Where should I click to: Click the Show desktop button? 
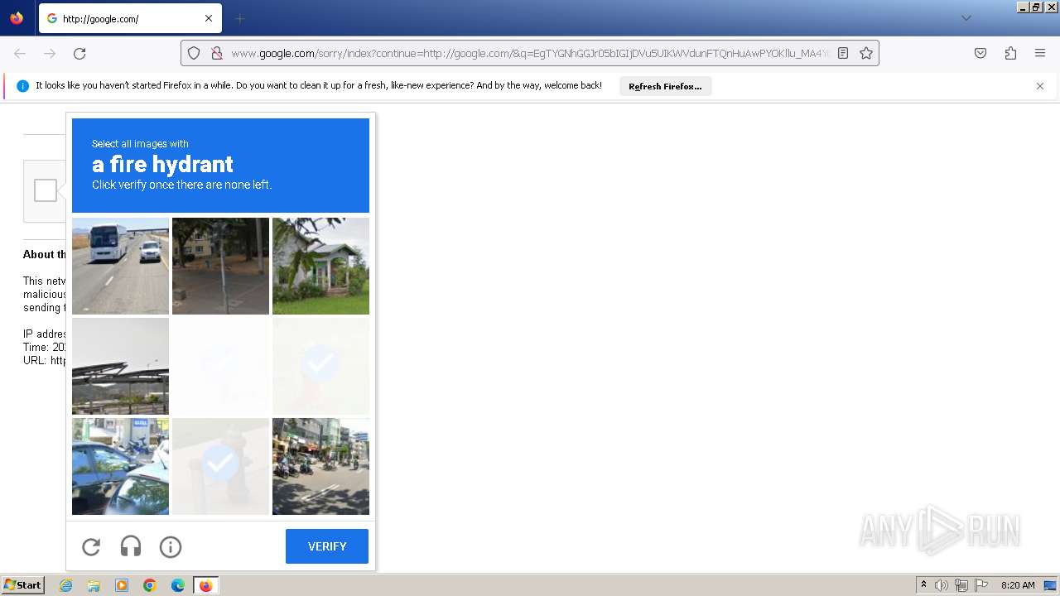1051,585
